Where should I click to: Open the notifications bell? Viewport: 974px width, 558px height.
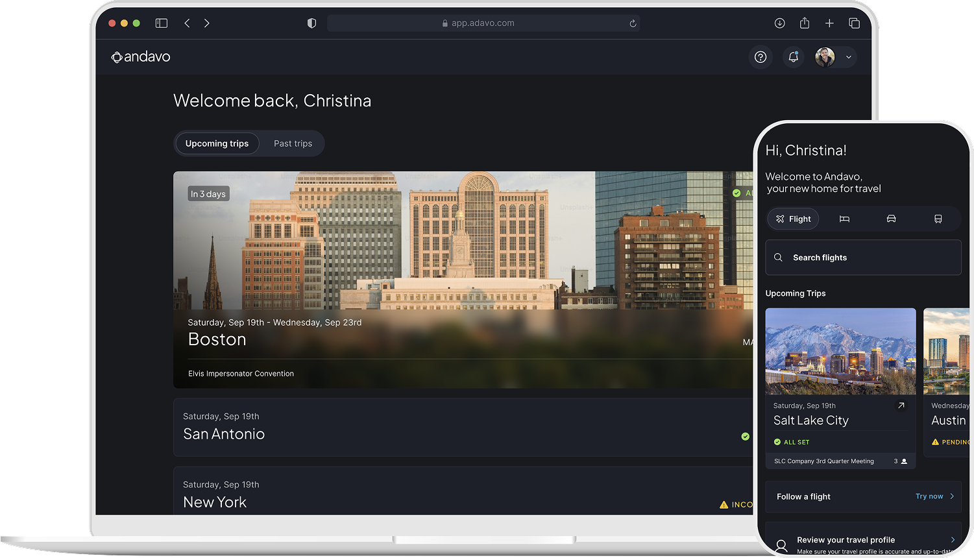(x=793, y=57)
